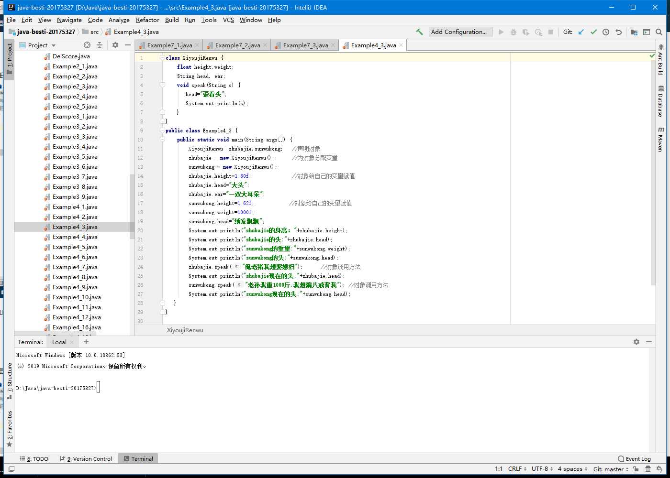Open the UTF-8 encoding dropdown

click(542, 469)
